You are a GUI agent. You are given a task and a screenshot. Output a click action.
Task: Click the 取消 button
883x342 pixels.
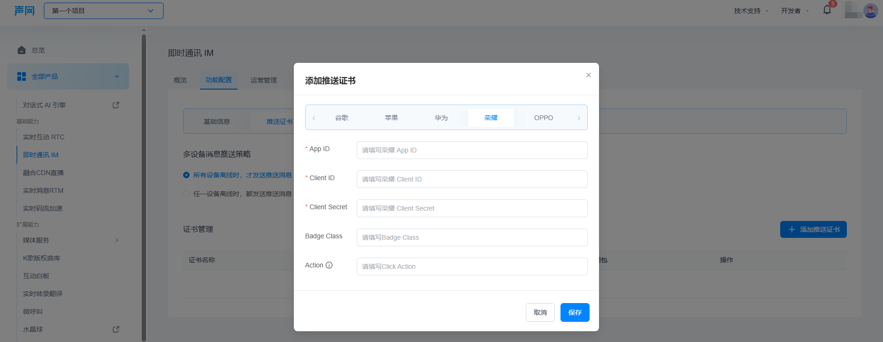tap(540, 312)
